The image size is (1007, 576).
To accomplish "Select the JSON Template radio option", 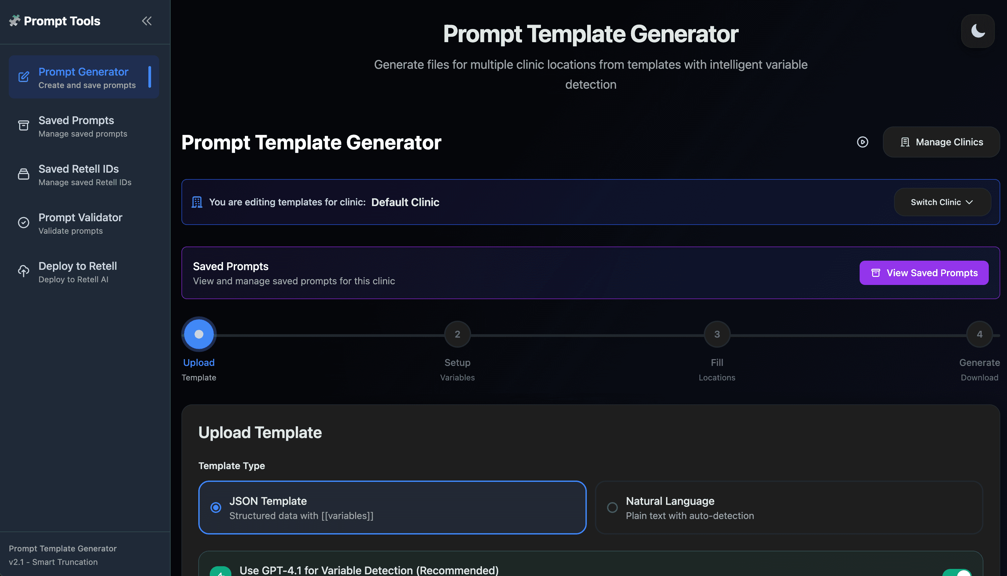I will coord(216,508).
